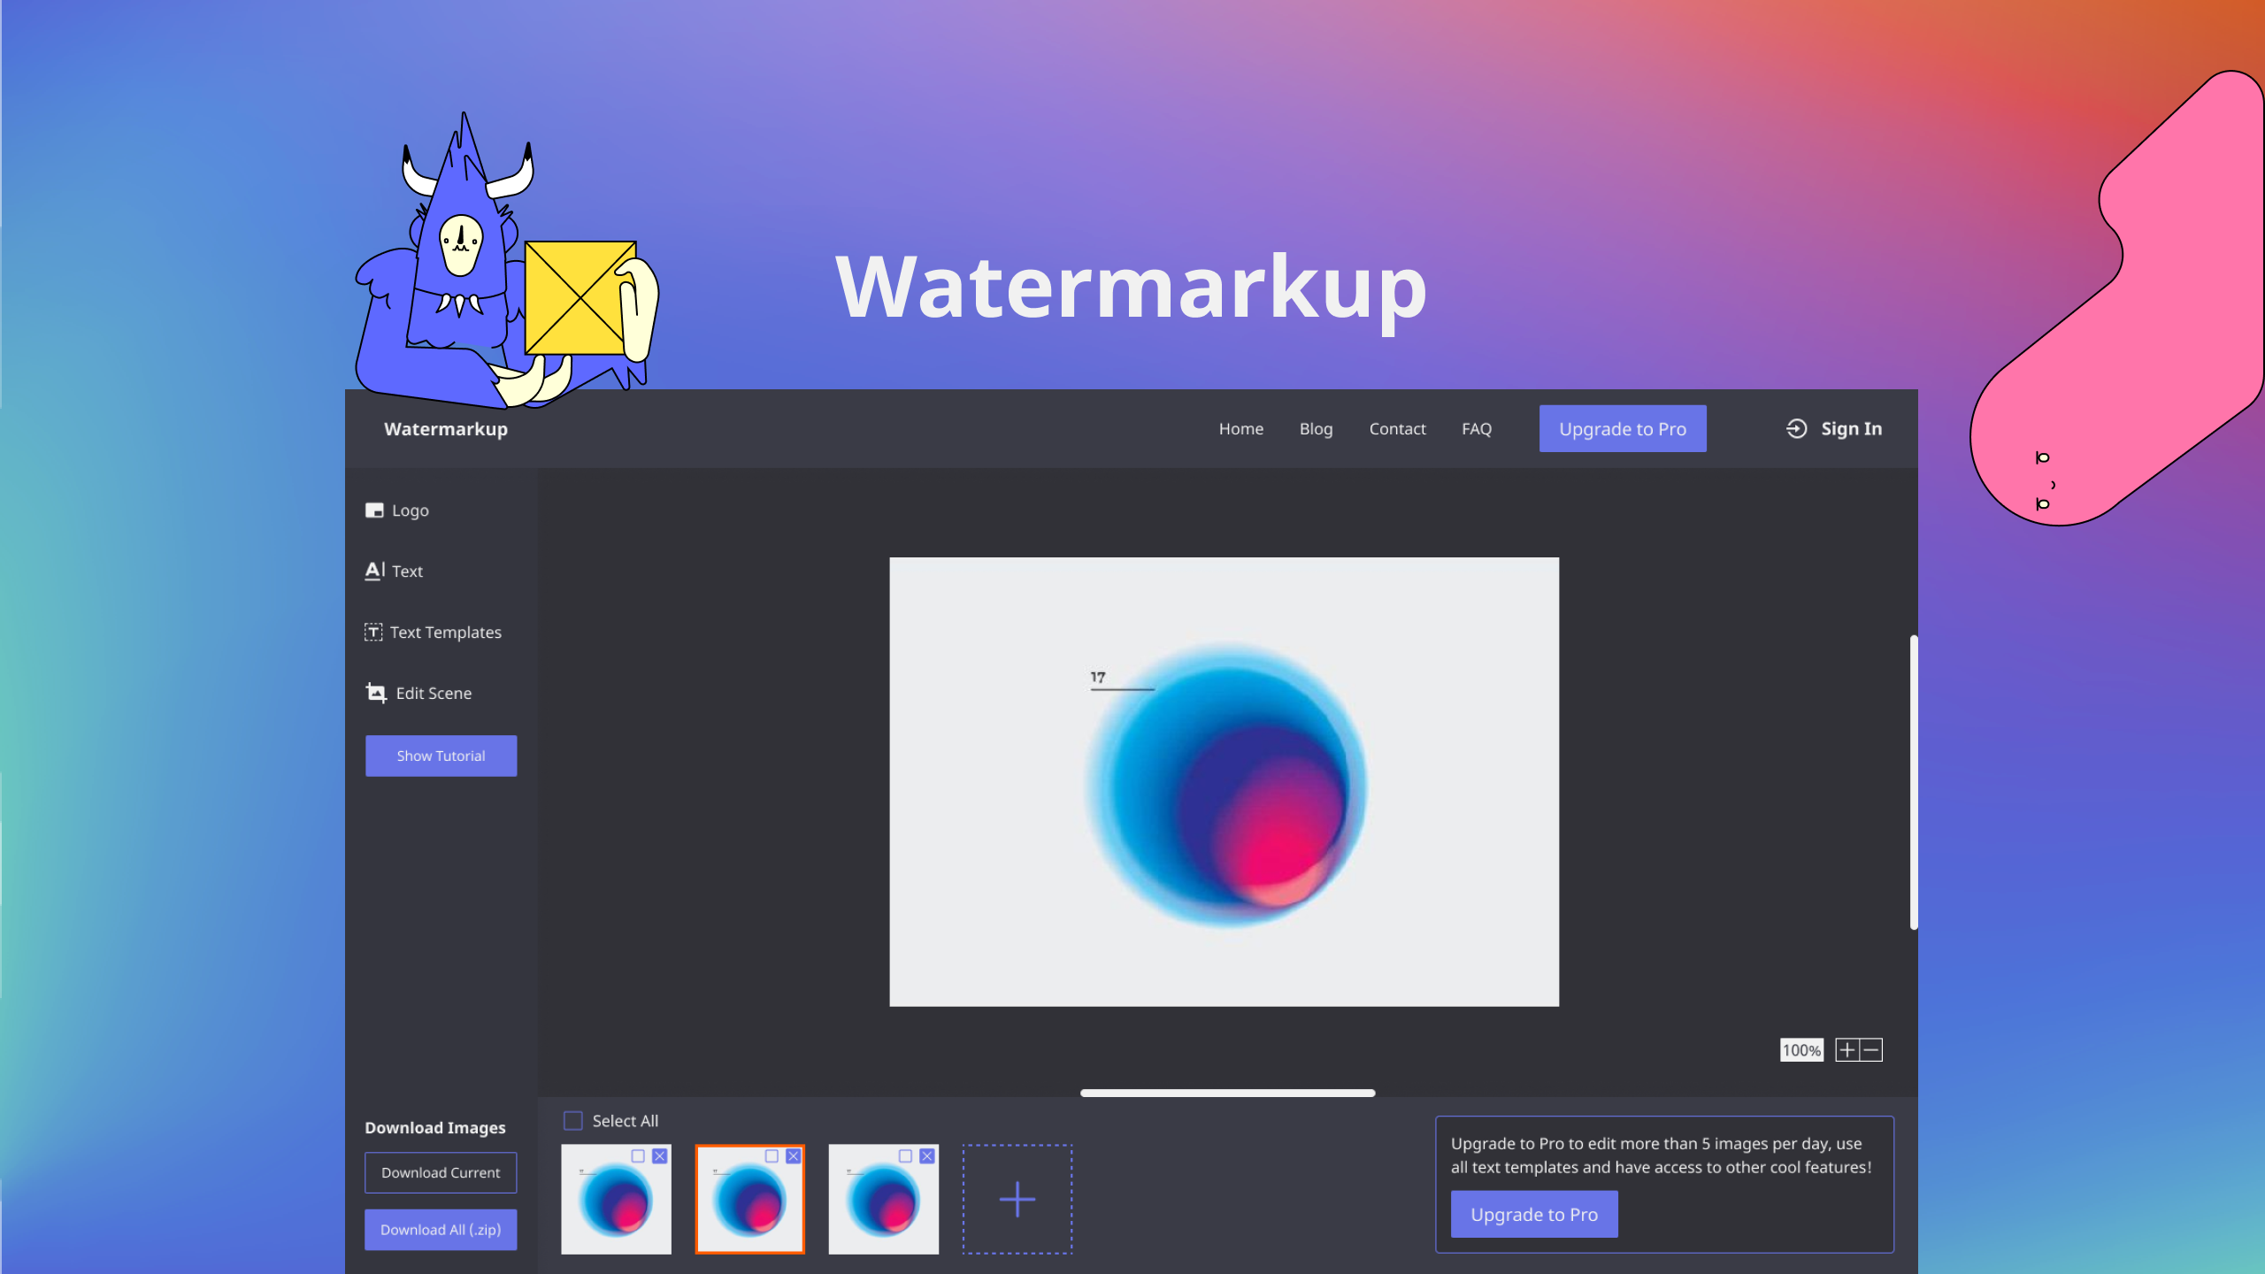
Task: Open the FAQ page
Action: (1476, 428)
